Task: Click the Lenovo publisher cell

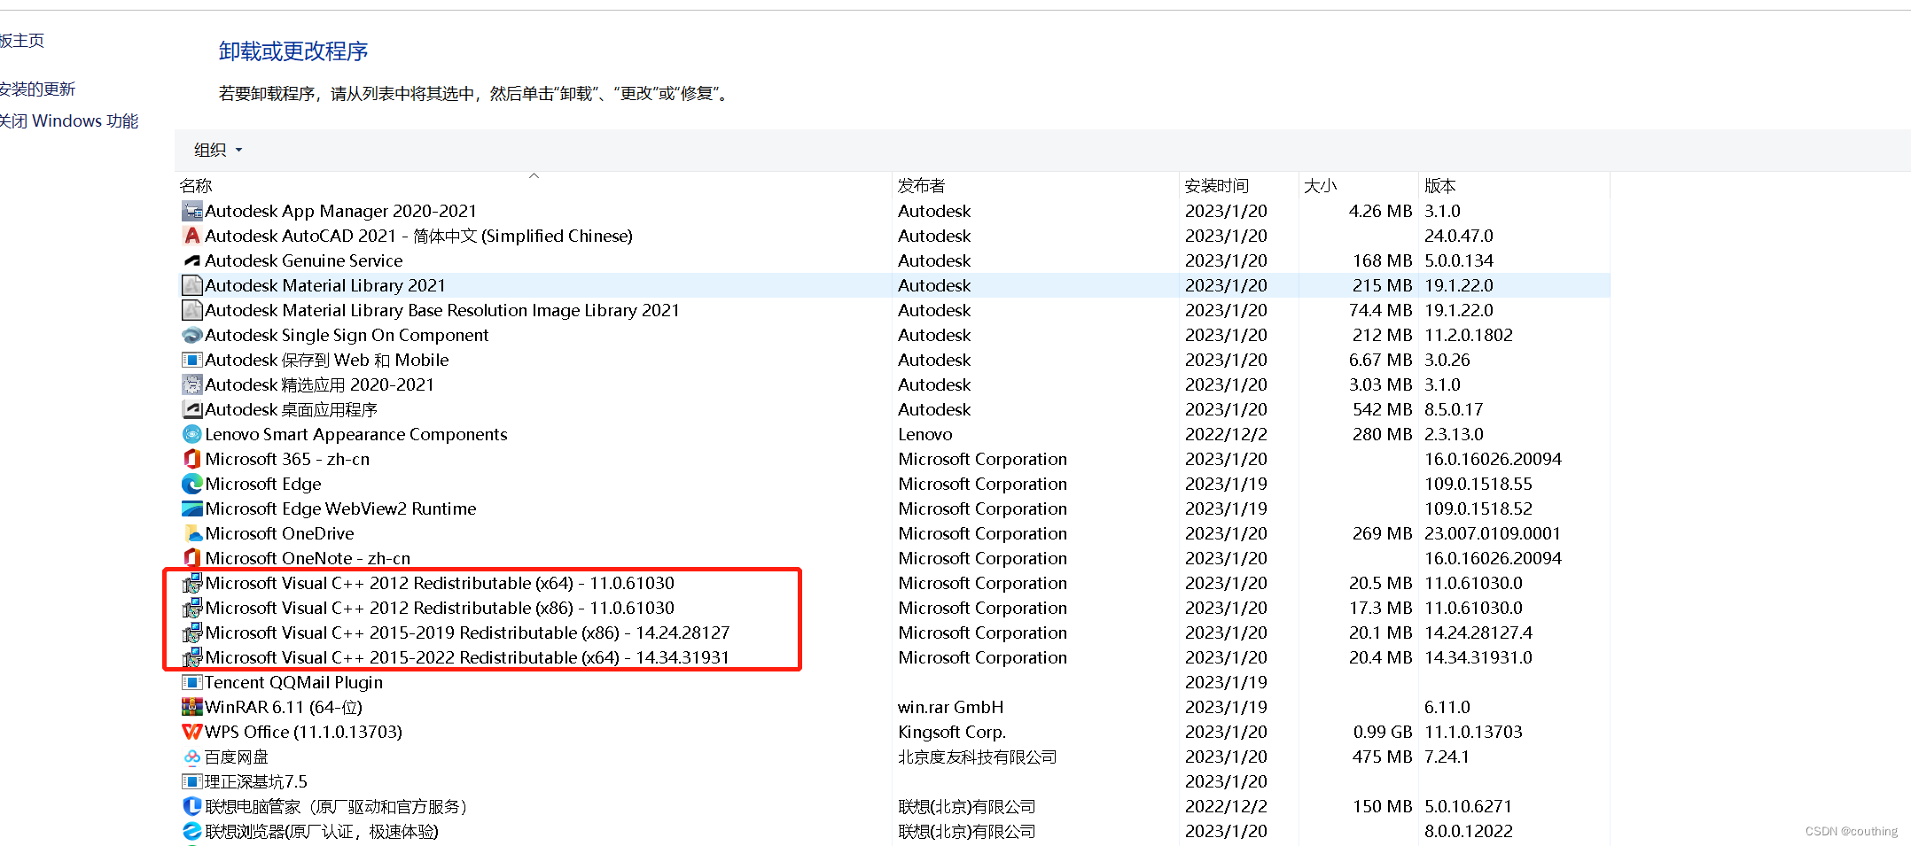Action: tap(924, 434)
